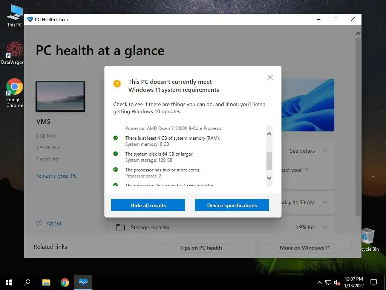Click 'Processor: AMD Ryzen 7 5800X 8-Core Processor' text
This screenshot has height=290, width=386.
(x=174, y=128)
